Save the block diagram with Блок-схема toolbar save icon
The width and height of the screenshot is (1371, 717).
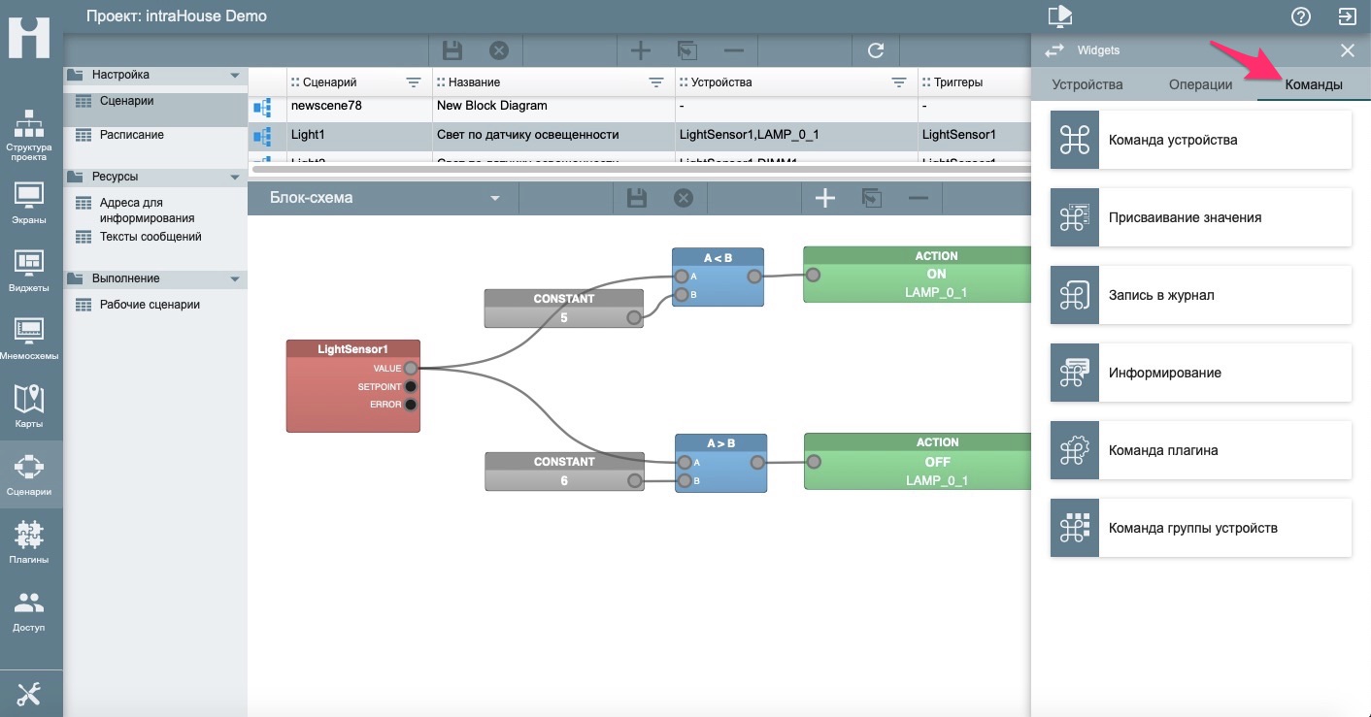637,198
